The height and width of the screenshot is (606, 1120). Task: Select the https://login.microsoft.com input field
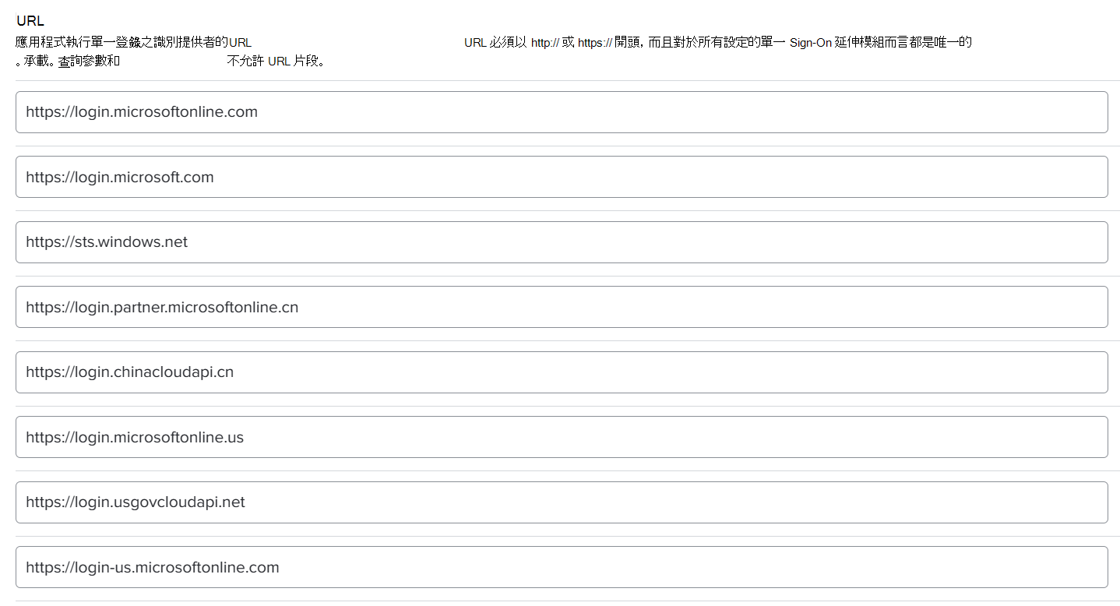[x=562, y=177]
